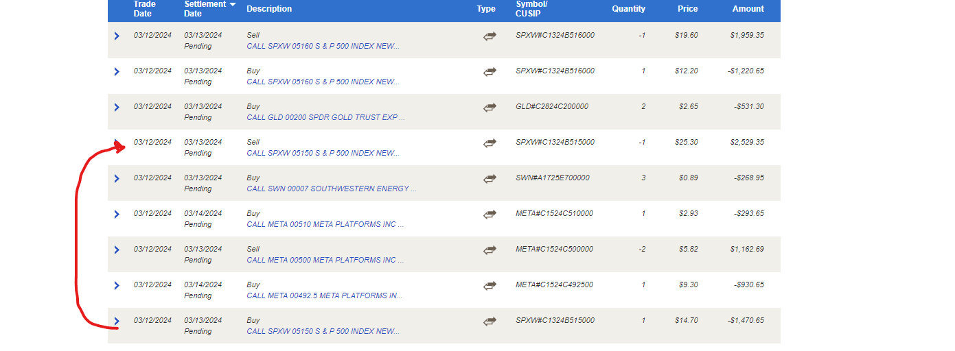This screenshot has height=351, width=955.
Task: Click the type icon in the SWN row
Action: [490, 179]
